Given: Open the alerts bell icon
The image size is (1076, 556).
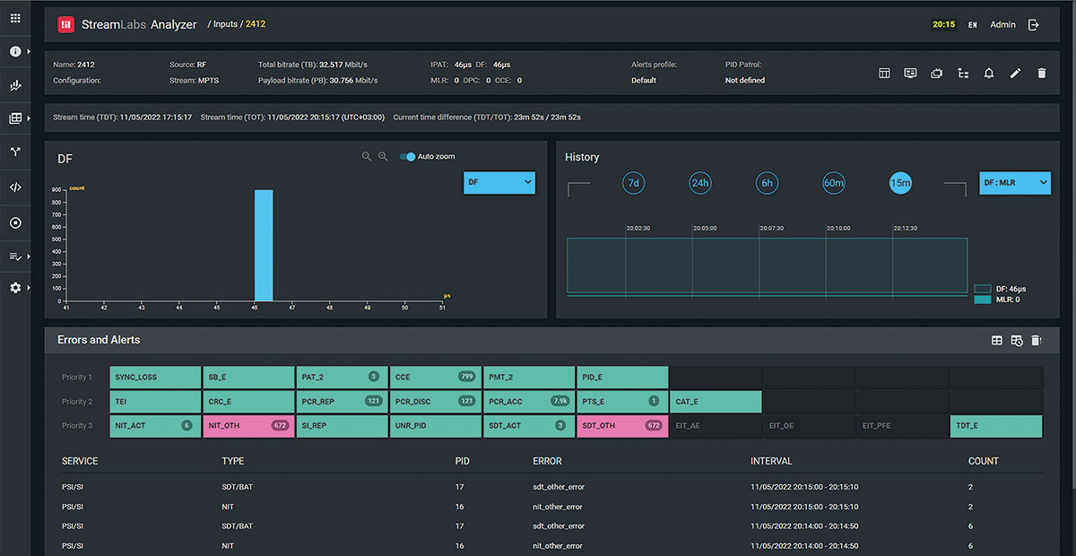Looking at the screenshot, I should 989,74.
